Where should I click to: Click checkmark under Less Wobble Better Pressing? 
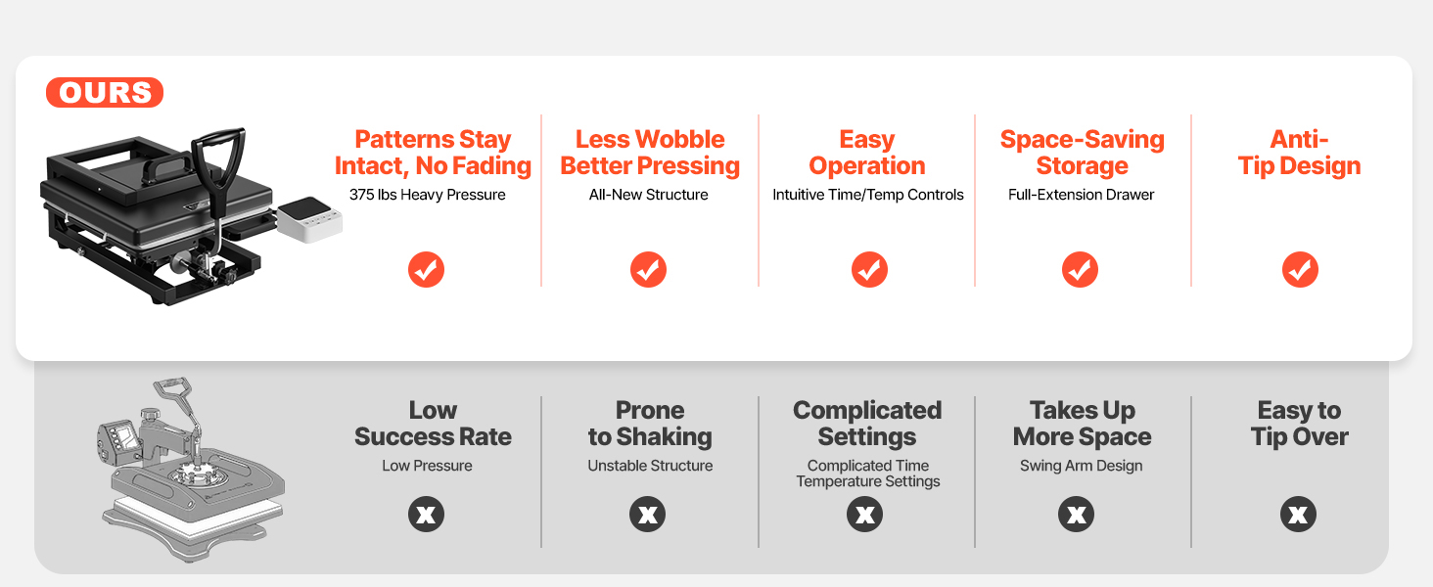[648, 269]
